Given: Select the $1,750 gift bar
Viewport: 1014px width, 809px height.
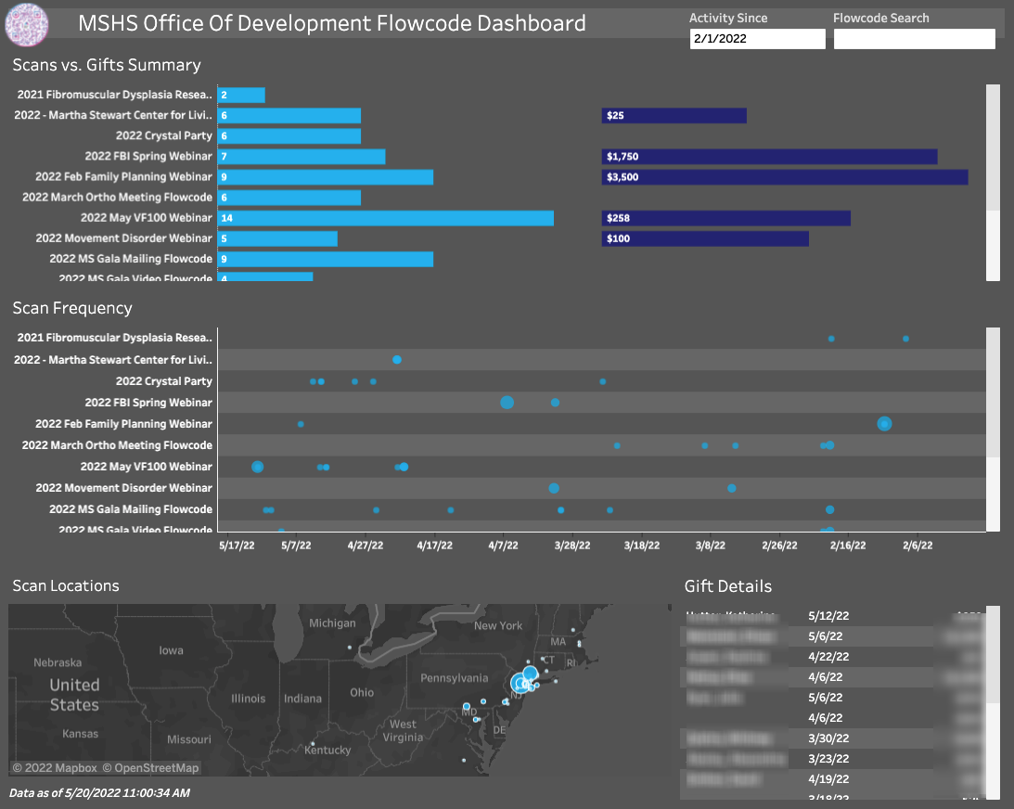Looking at the screenshot, I should (770, 157).
